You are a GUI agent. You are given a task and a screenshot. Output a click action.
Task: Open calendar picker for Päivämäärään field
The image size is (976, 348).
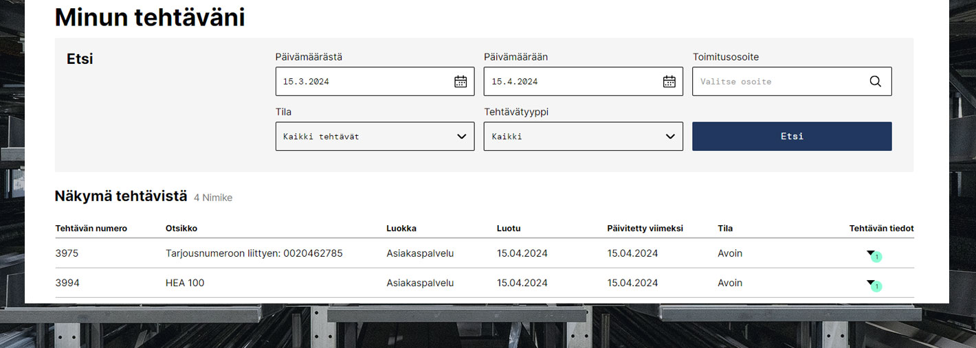[669, 82]
